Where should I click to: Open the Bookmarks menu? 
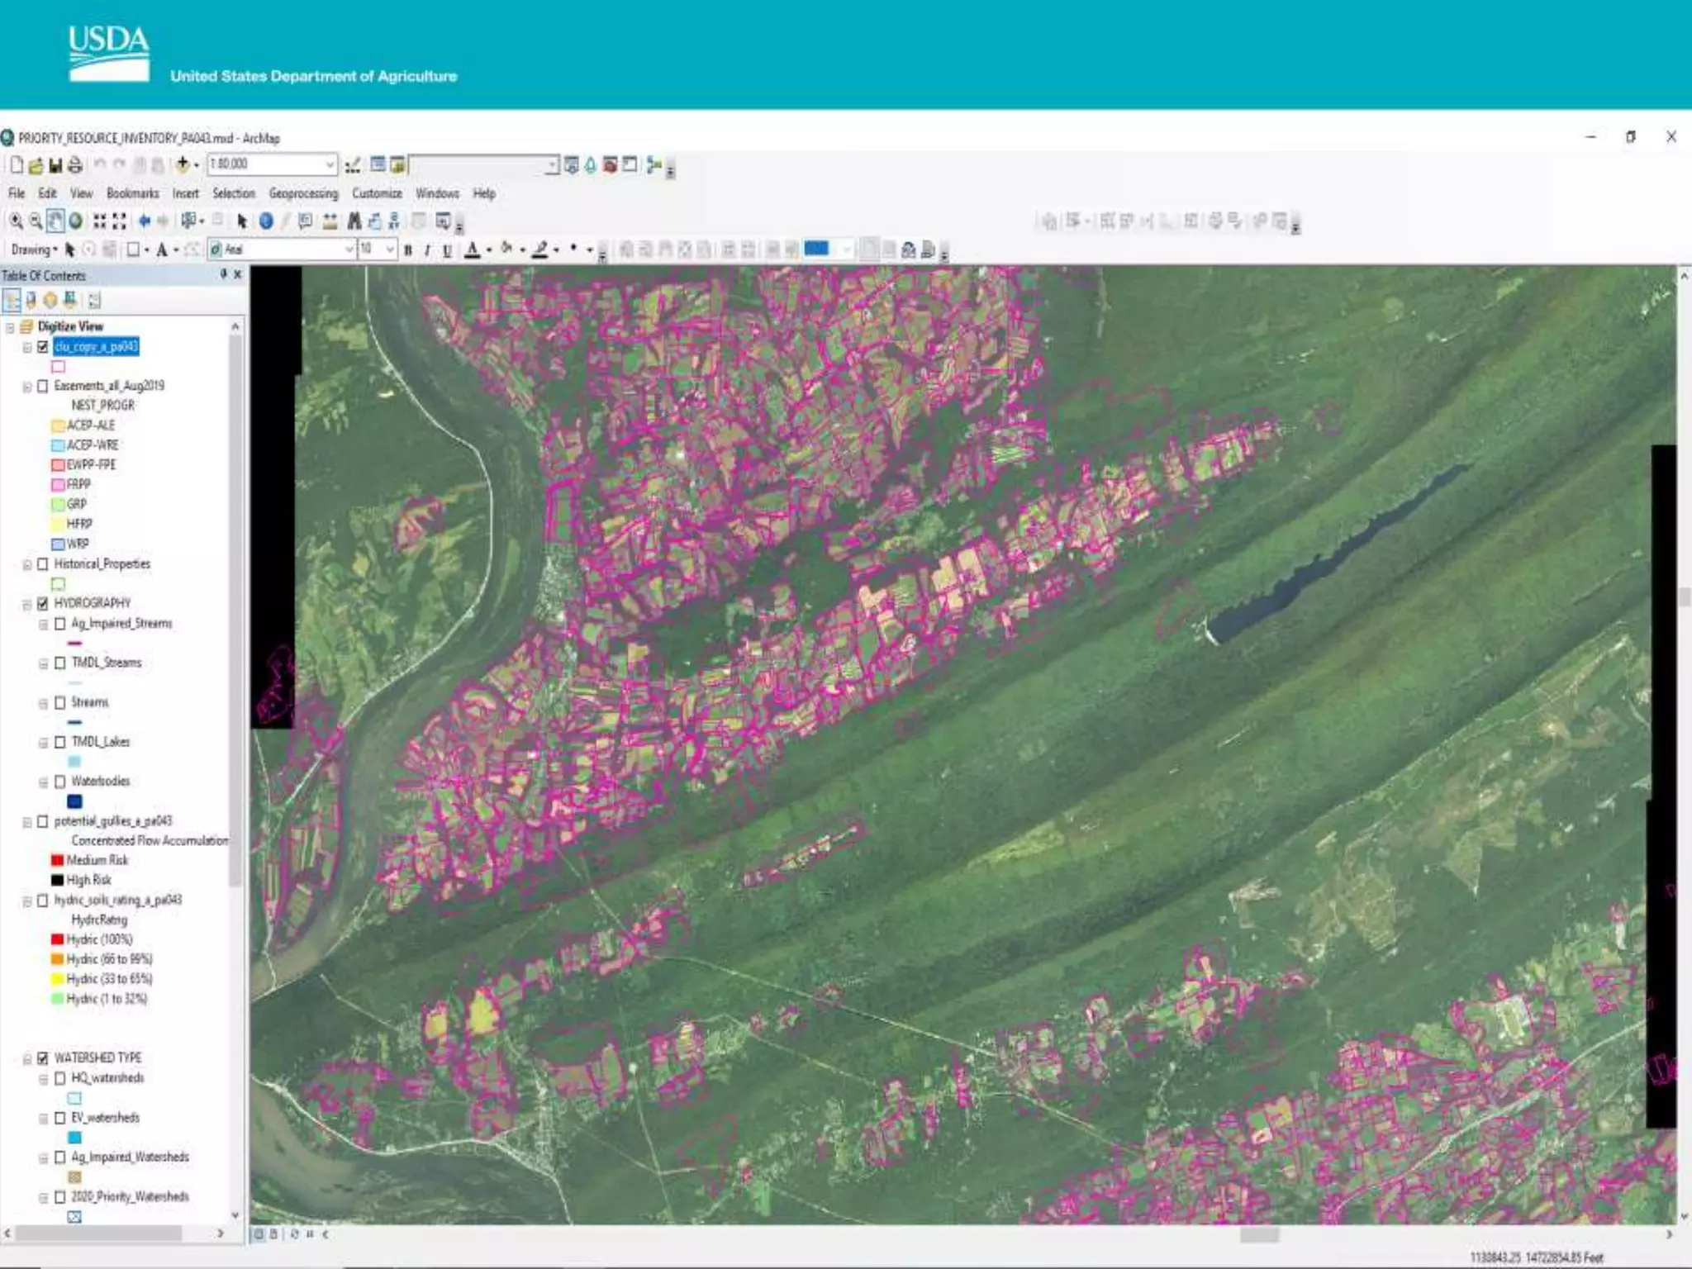(132, 193)
